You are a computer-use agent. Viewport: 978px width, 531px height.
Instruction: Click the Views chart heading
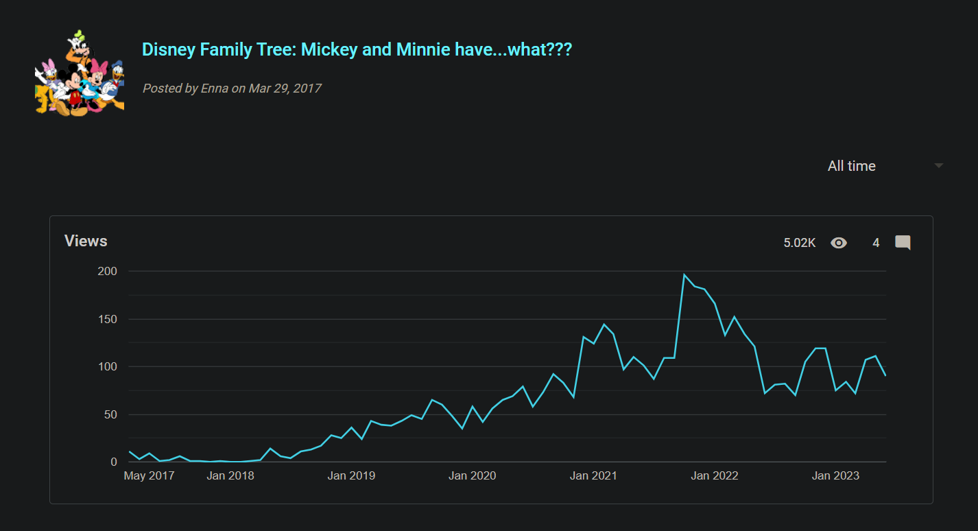[86, 241]
